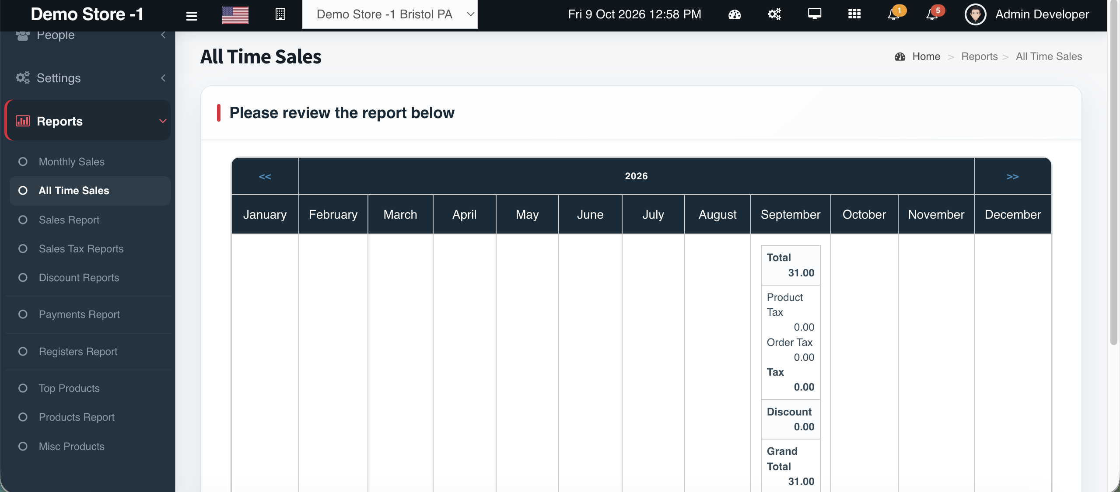The width and height of the screenshot is (1120, 492).
Task: Open Sales Report in the sidebar
Action: (69, 220)
